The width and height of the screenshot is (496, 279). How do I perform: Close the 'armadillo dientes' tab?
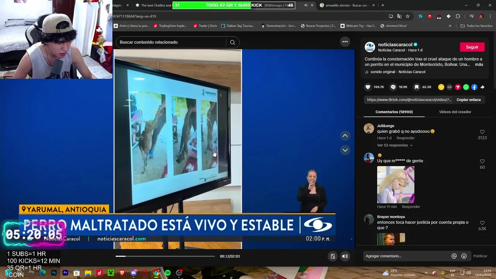pos(374,5)
